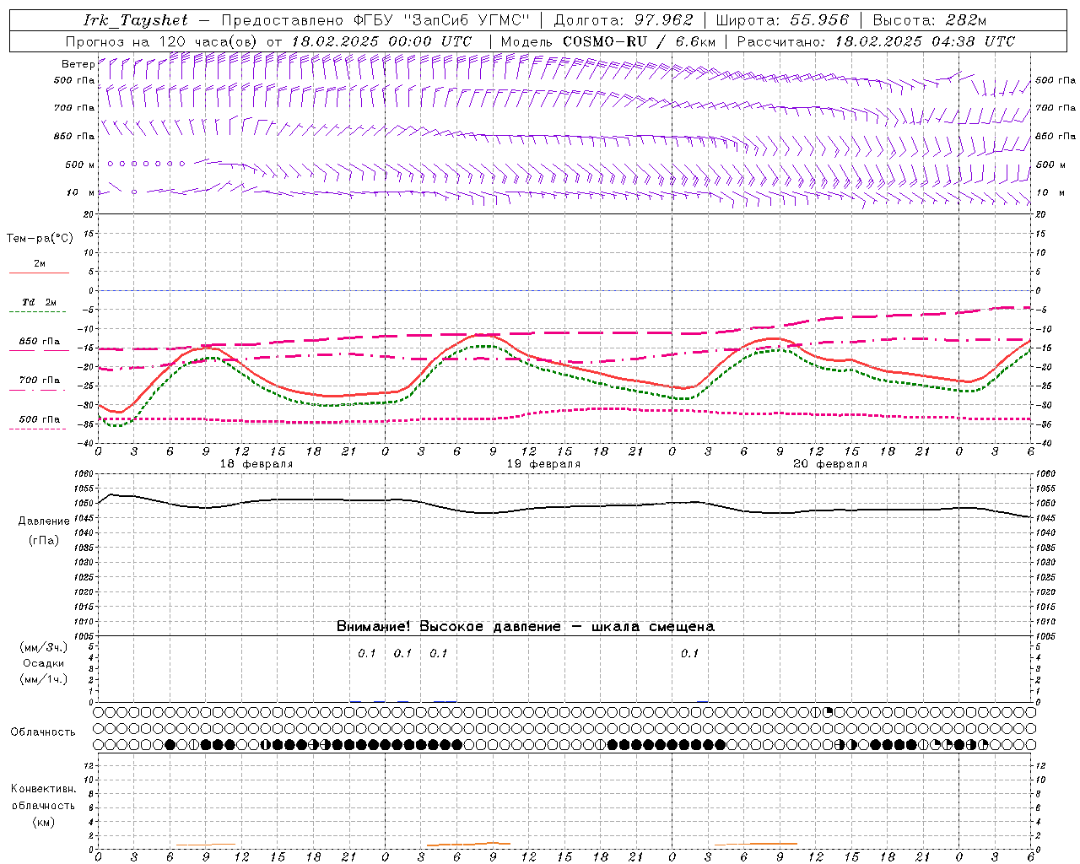The width and height of the screenshot is (1080, 864).
Task: Click the '(гПа)' unit under 'Давление'
Action: pos(44,541)
